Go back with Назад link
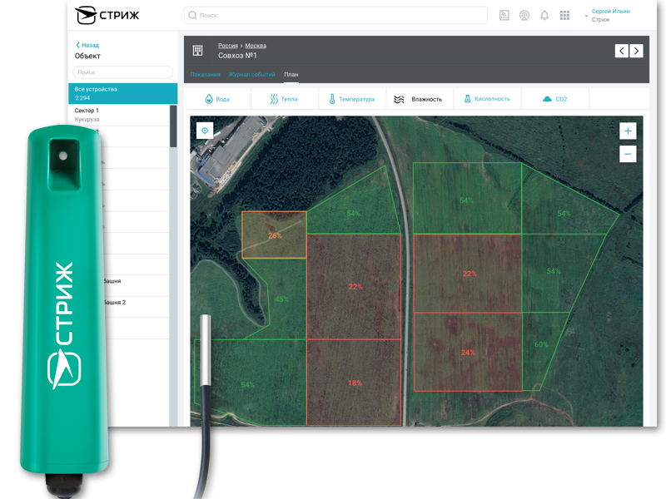Viewport: 666px width, 499px height. pyautogui.click(x=87, y=45)
